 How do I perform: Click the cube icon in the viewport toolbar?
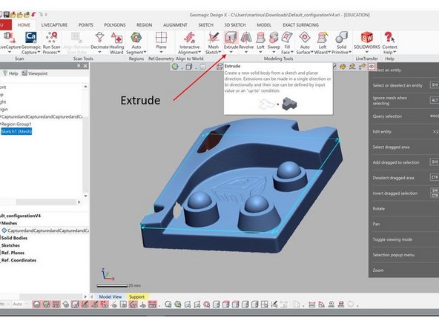pyautogui.click(x=189, y=67)
